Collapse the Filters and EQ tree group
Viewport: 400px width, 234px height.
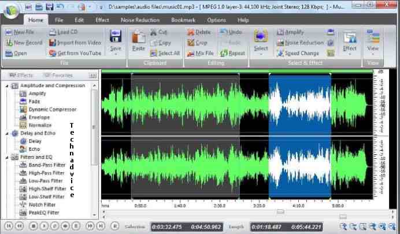[x=7, y=158]
